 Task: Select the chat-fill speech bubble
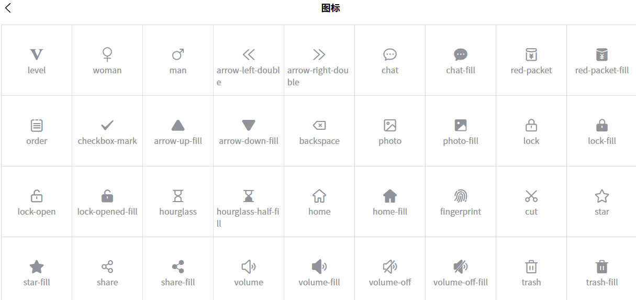coord(461,54)
